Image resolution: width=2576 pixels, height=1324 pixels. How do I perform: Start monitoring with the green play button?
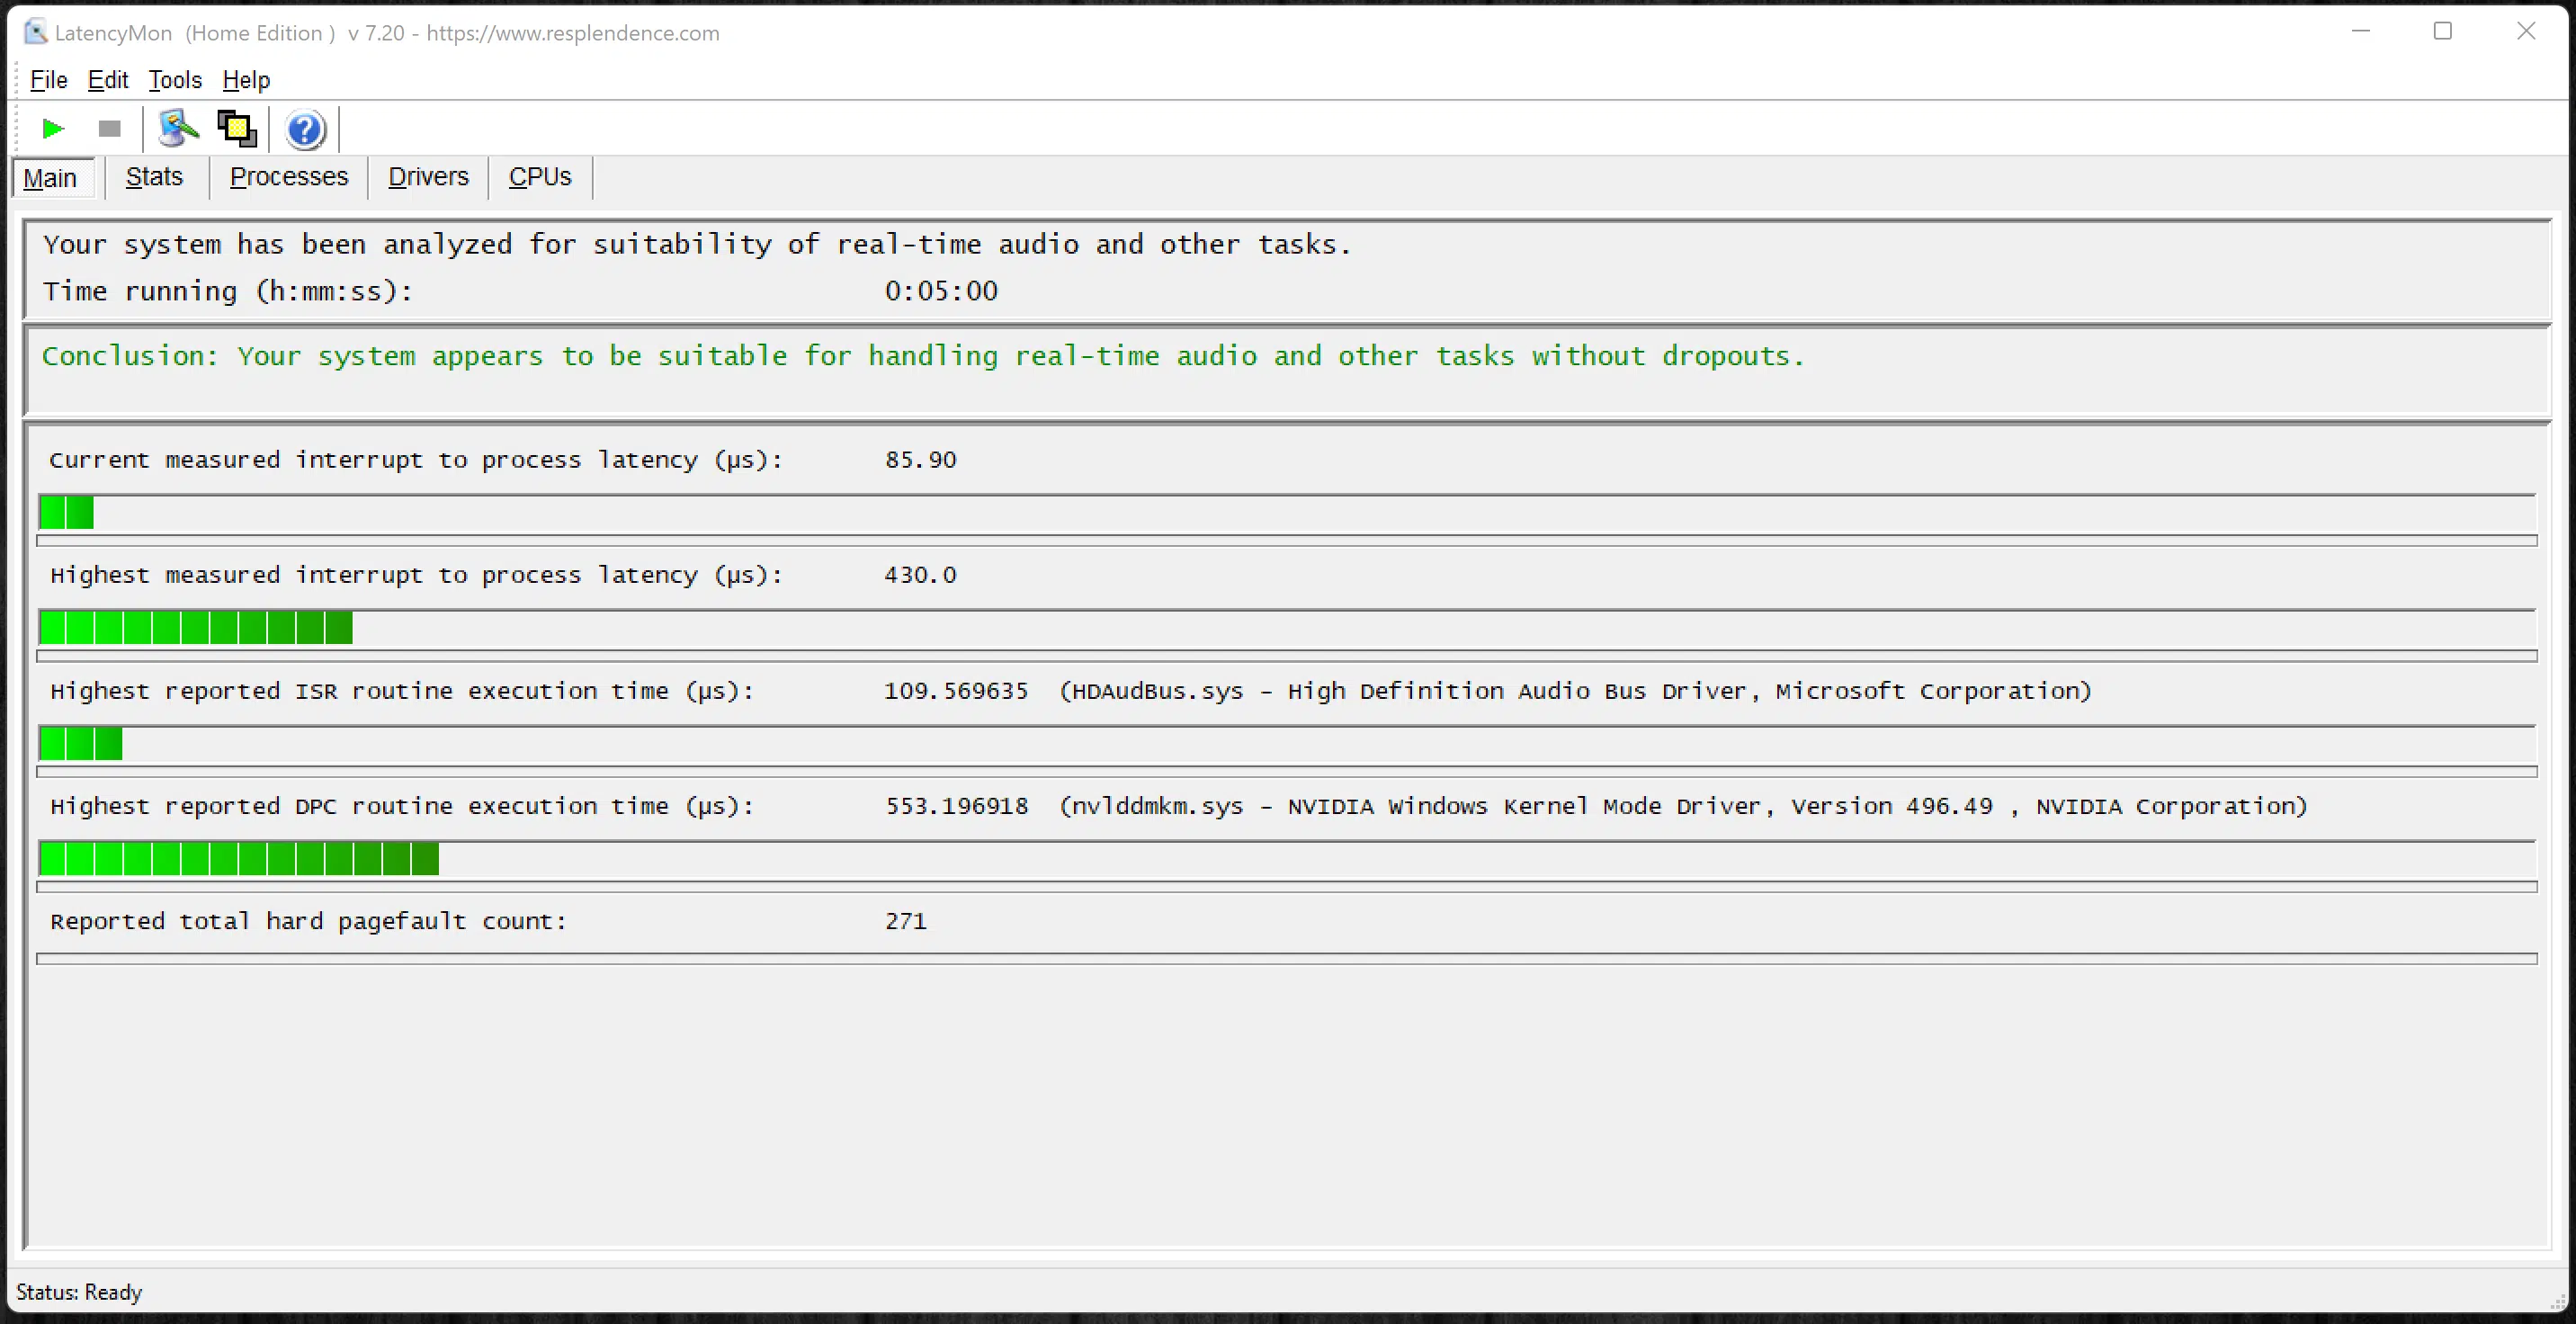(53, 129)
